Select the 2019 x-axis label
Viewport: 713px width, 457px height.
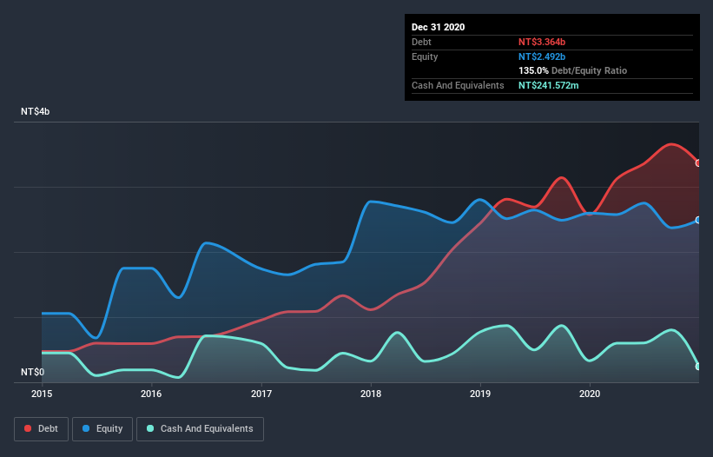click(x=480, y=394)
